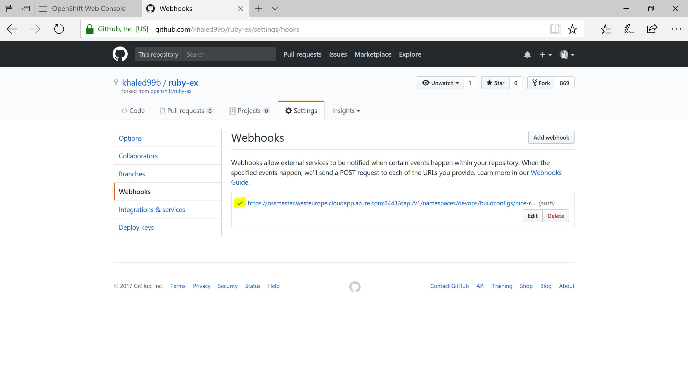
Task: Click the footer GitHub mark icon
Action: click(355, 287)
